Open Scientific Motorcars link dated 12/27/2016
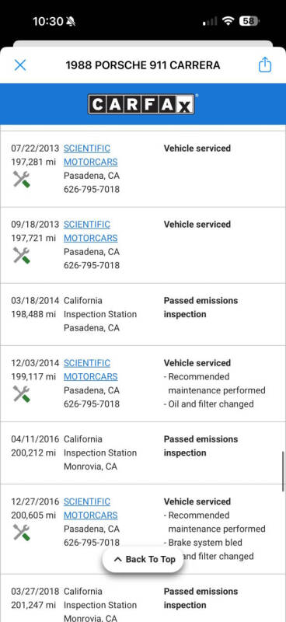This screenshot has height=622, width=286. [90, 508]
